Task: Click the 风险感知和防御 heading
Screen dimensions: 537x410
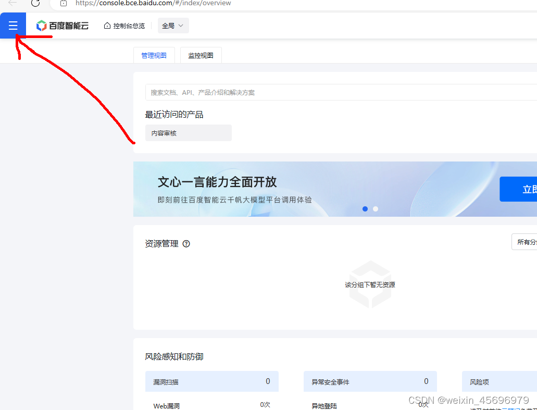Action: coord(174,356)
